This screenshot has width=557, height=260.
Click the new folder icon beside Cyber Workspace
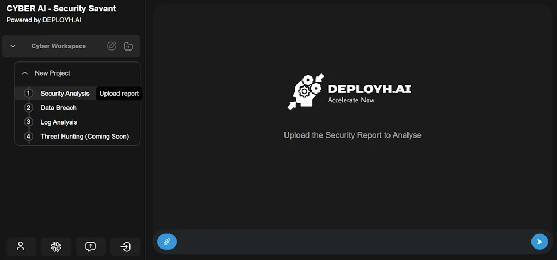(x=128, y=46)
